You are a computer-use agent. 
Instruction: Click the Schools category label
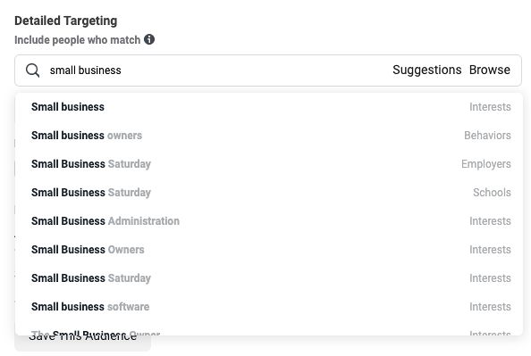(x=492, y=193)
